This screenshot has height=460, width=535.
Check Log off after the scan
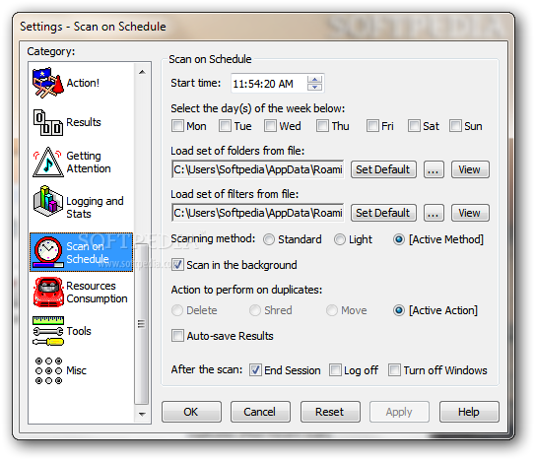pos(335,370)
